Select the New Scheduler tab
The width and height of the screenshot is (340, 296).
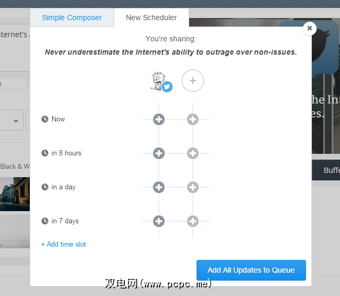(x=151, y=18)
